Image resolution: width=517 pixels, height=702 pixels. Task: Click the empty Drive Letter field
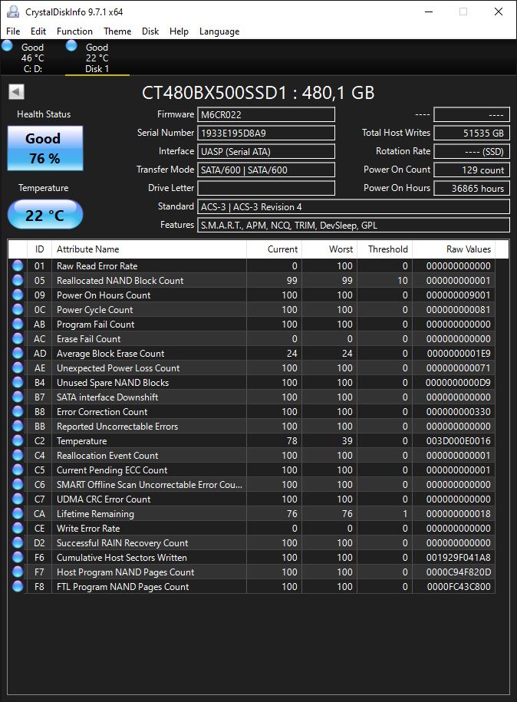point(266,188)
